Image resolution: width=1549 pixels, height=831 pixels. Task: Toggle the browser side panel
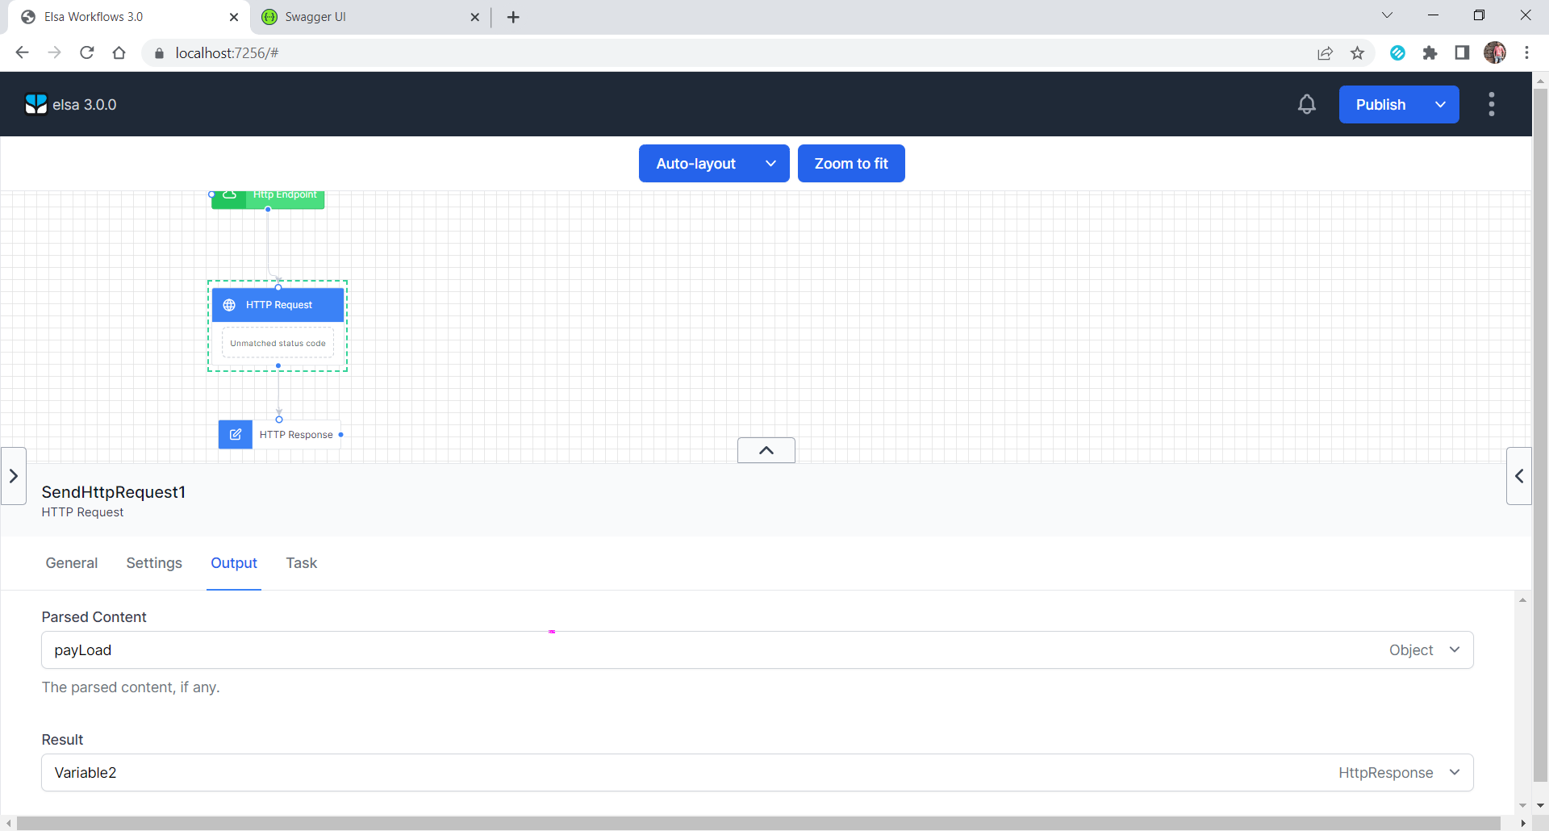(x=1462, y=52)
